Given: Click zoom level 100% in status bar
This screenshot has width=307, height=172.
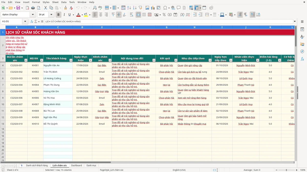Looking at the screenshot, I should (302, 170).
